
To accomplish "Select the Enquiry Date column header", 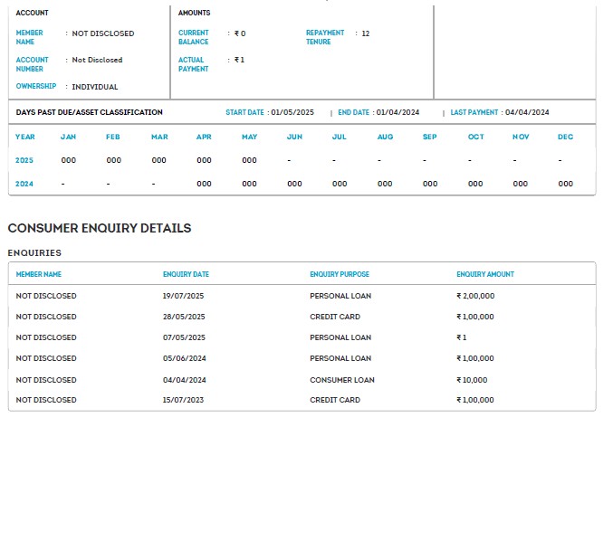I will [x=186, y=274].
